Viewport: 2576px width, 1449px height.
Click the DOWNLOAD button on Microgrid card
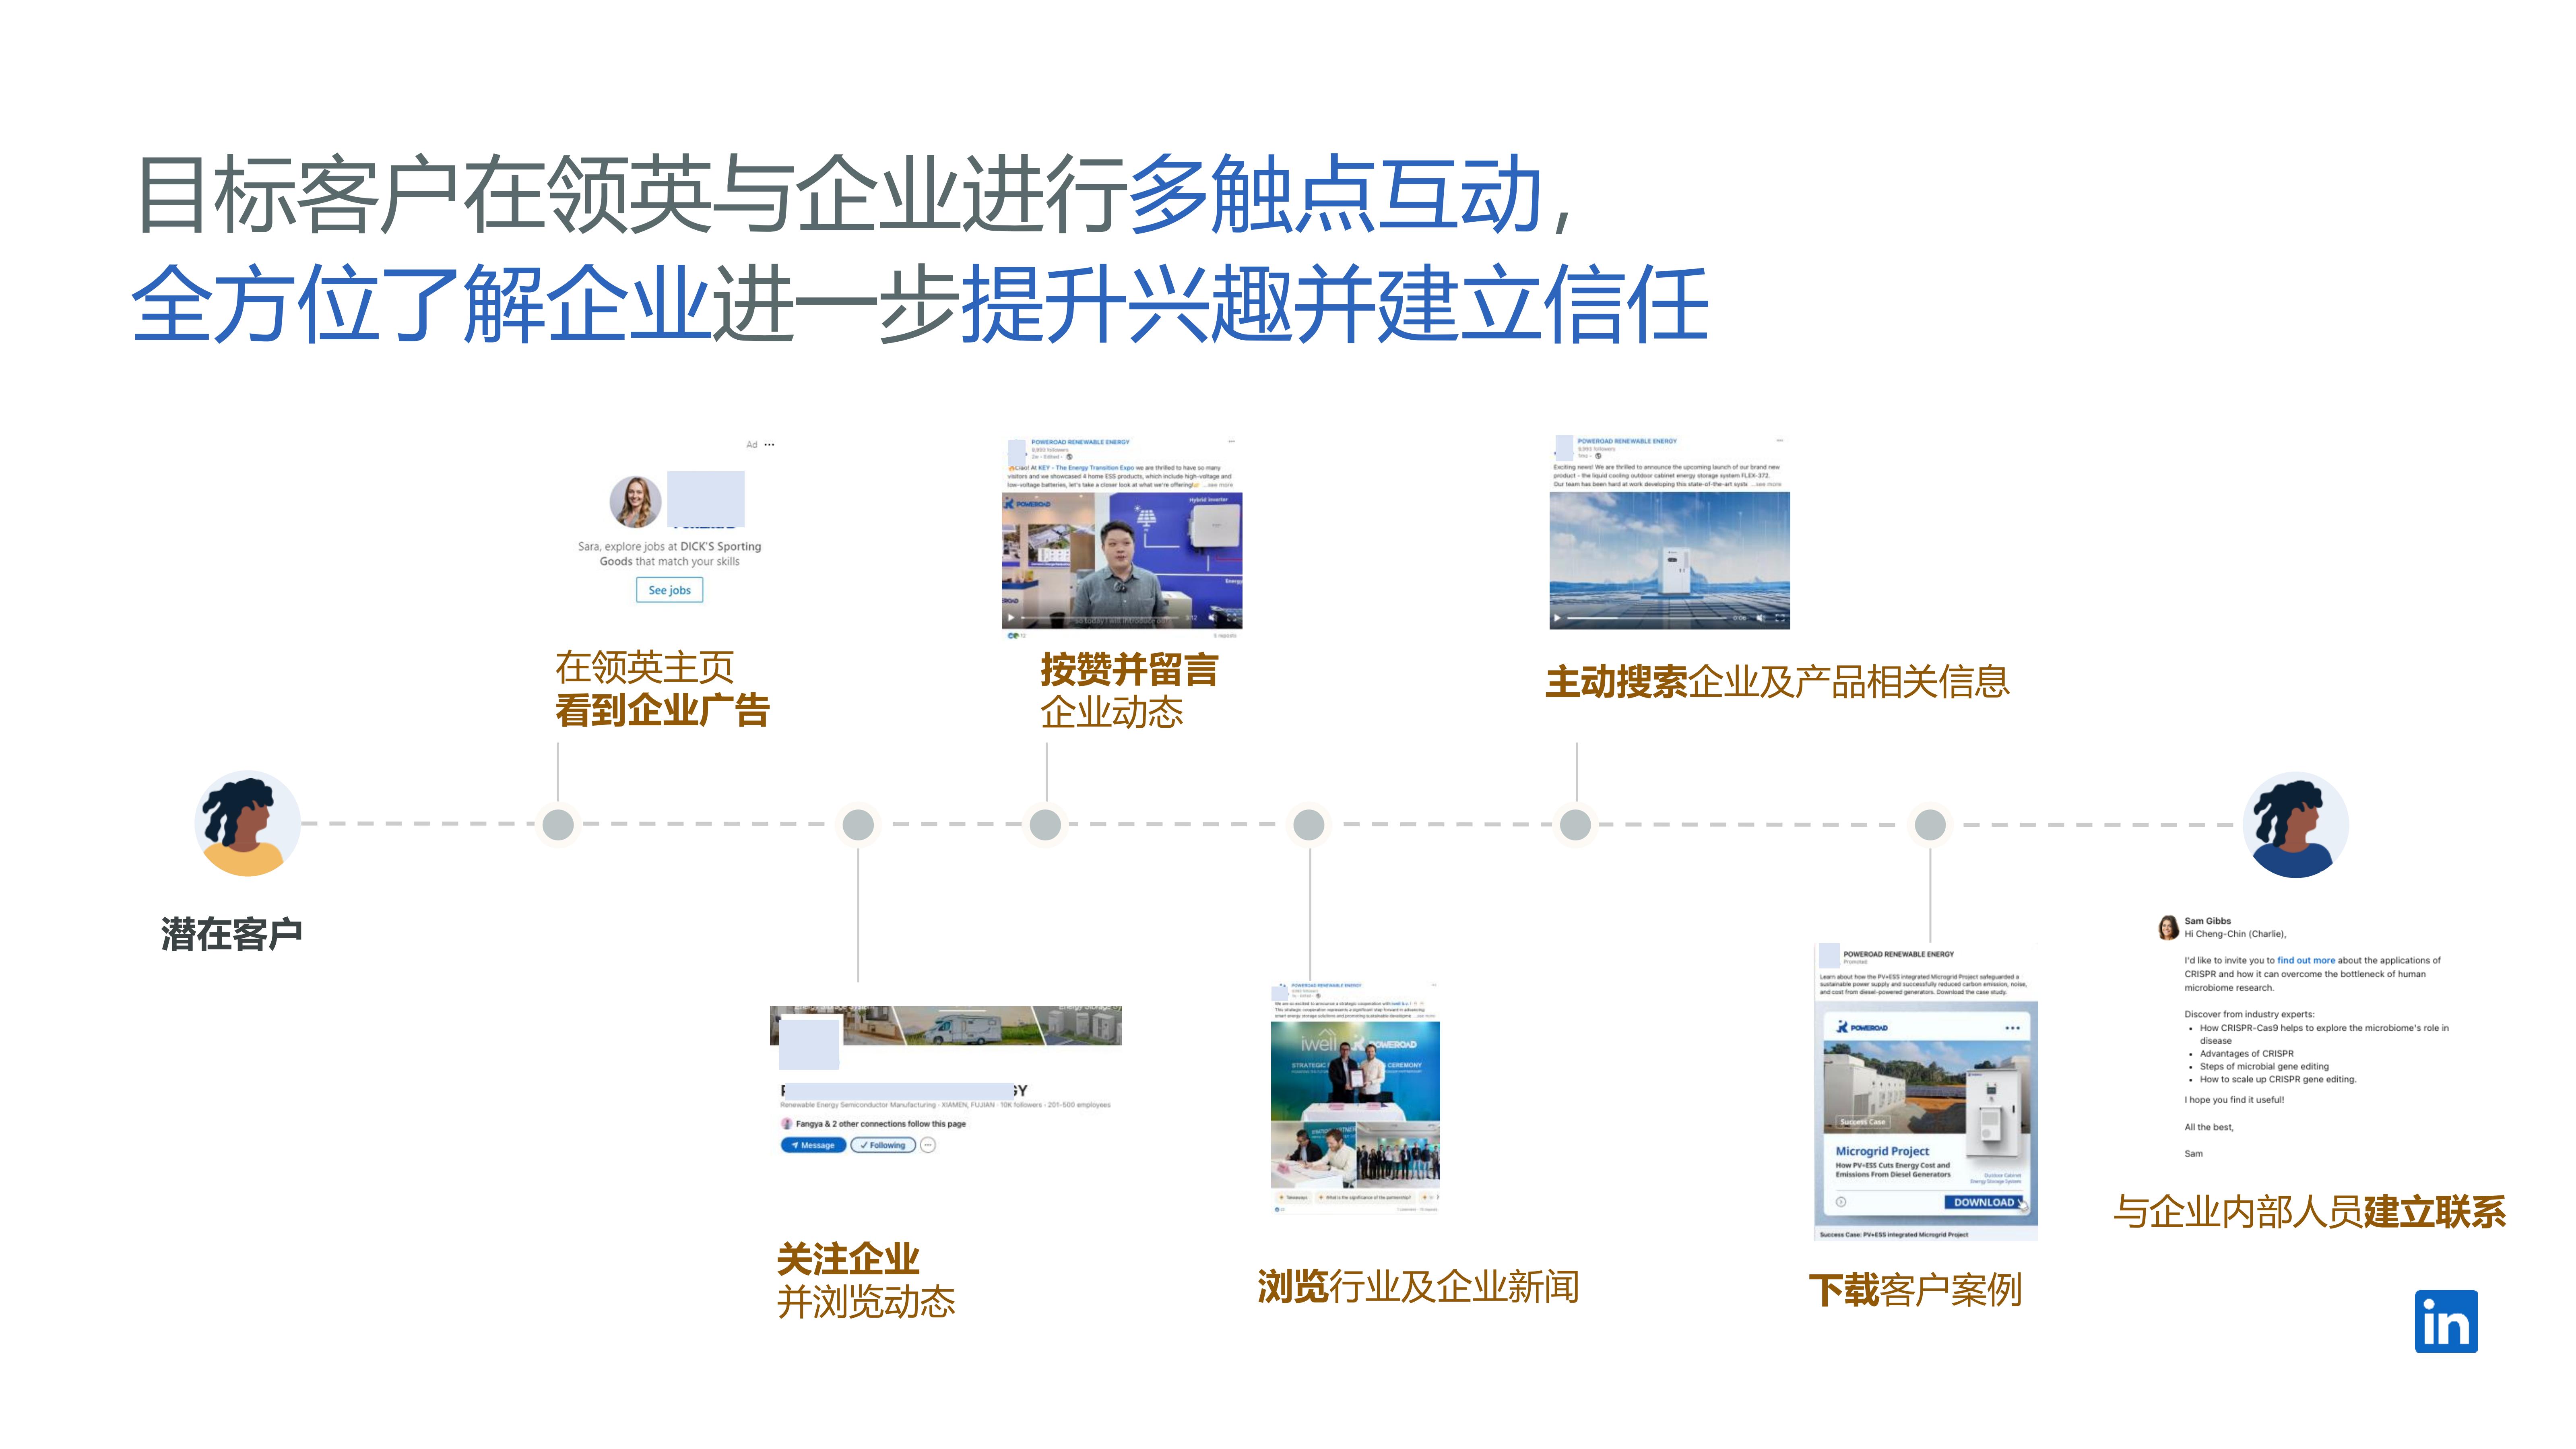[1984, 1202]
